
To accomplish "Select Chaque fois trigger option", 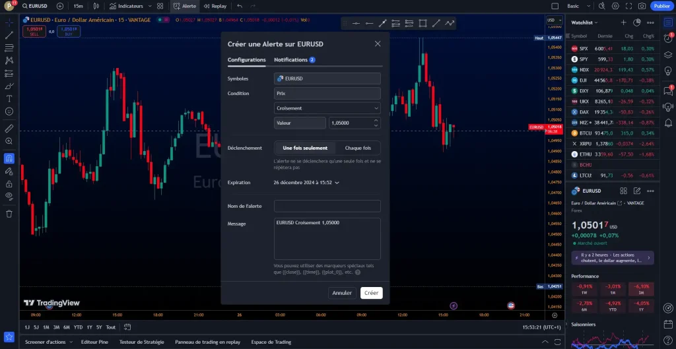I will tap(358, 148).
